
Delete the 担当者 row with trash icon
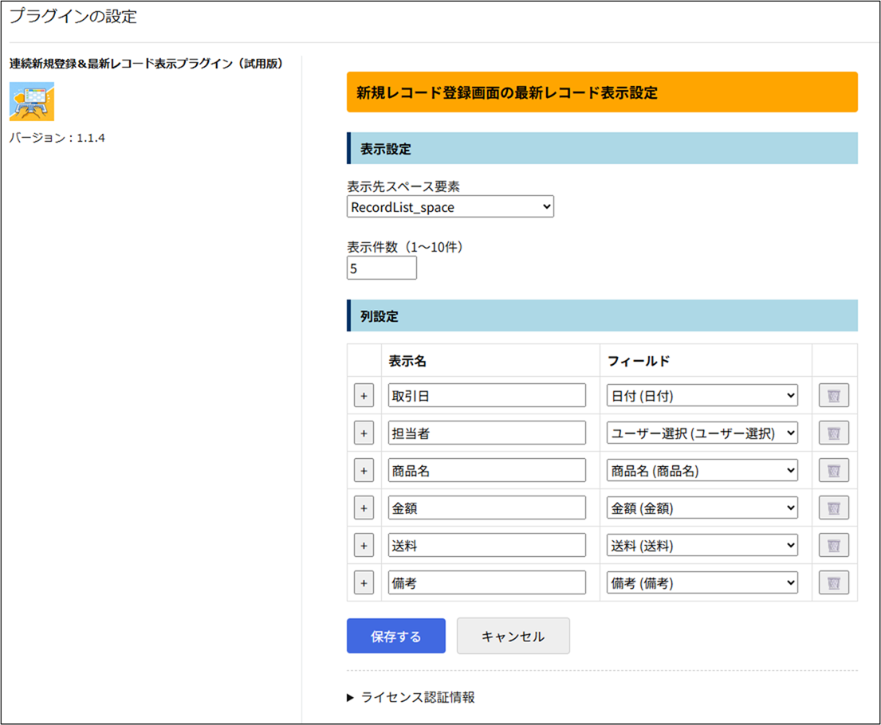tap(833, 433)
